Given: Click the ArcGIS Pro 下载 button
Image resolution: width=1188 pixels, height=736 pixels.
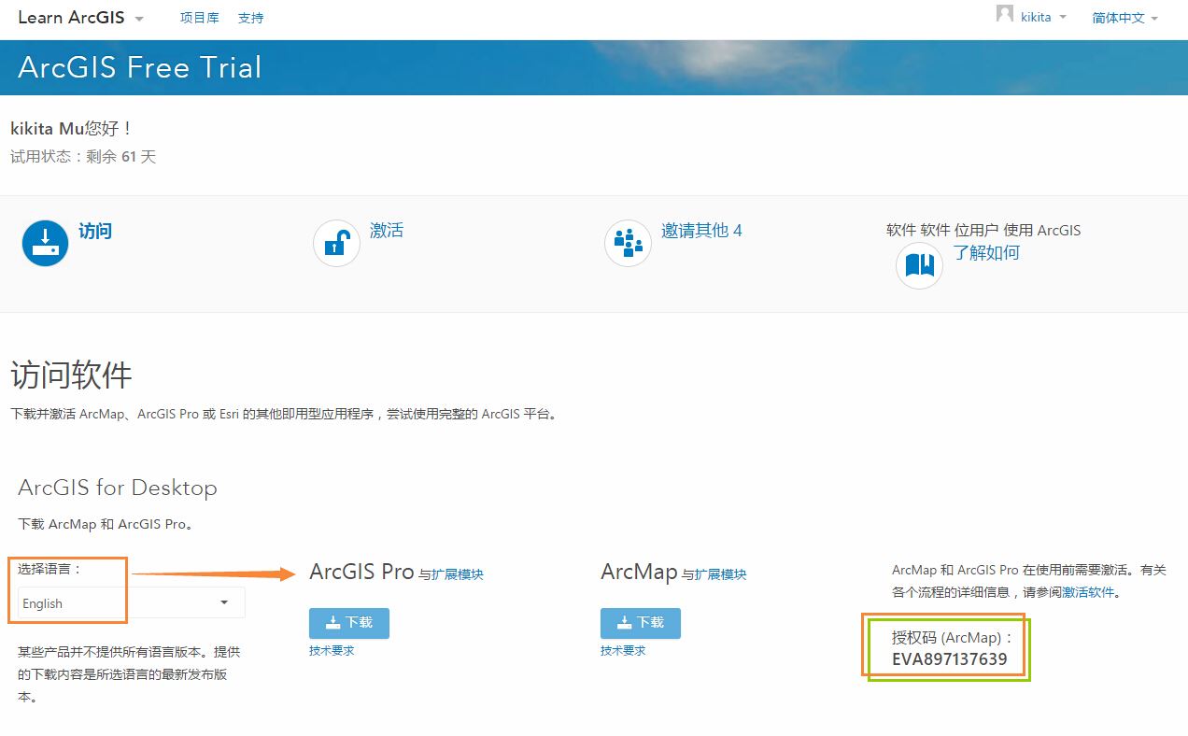Looking at the screenshot, I should pos(348,623).
